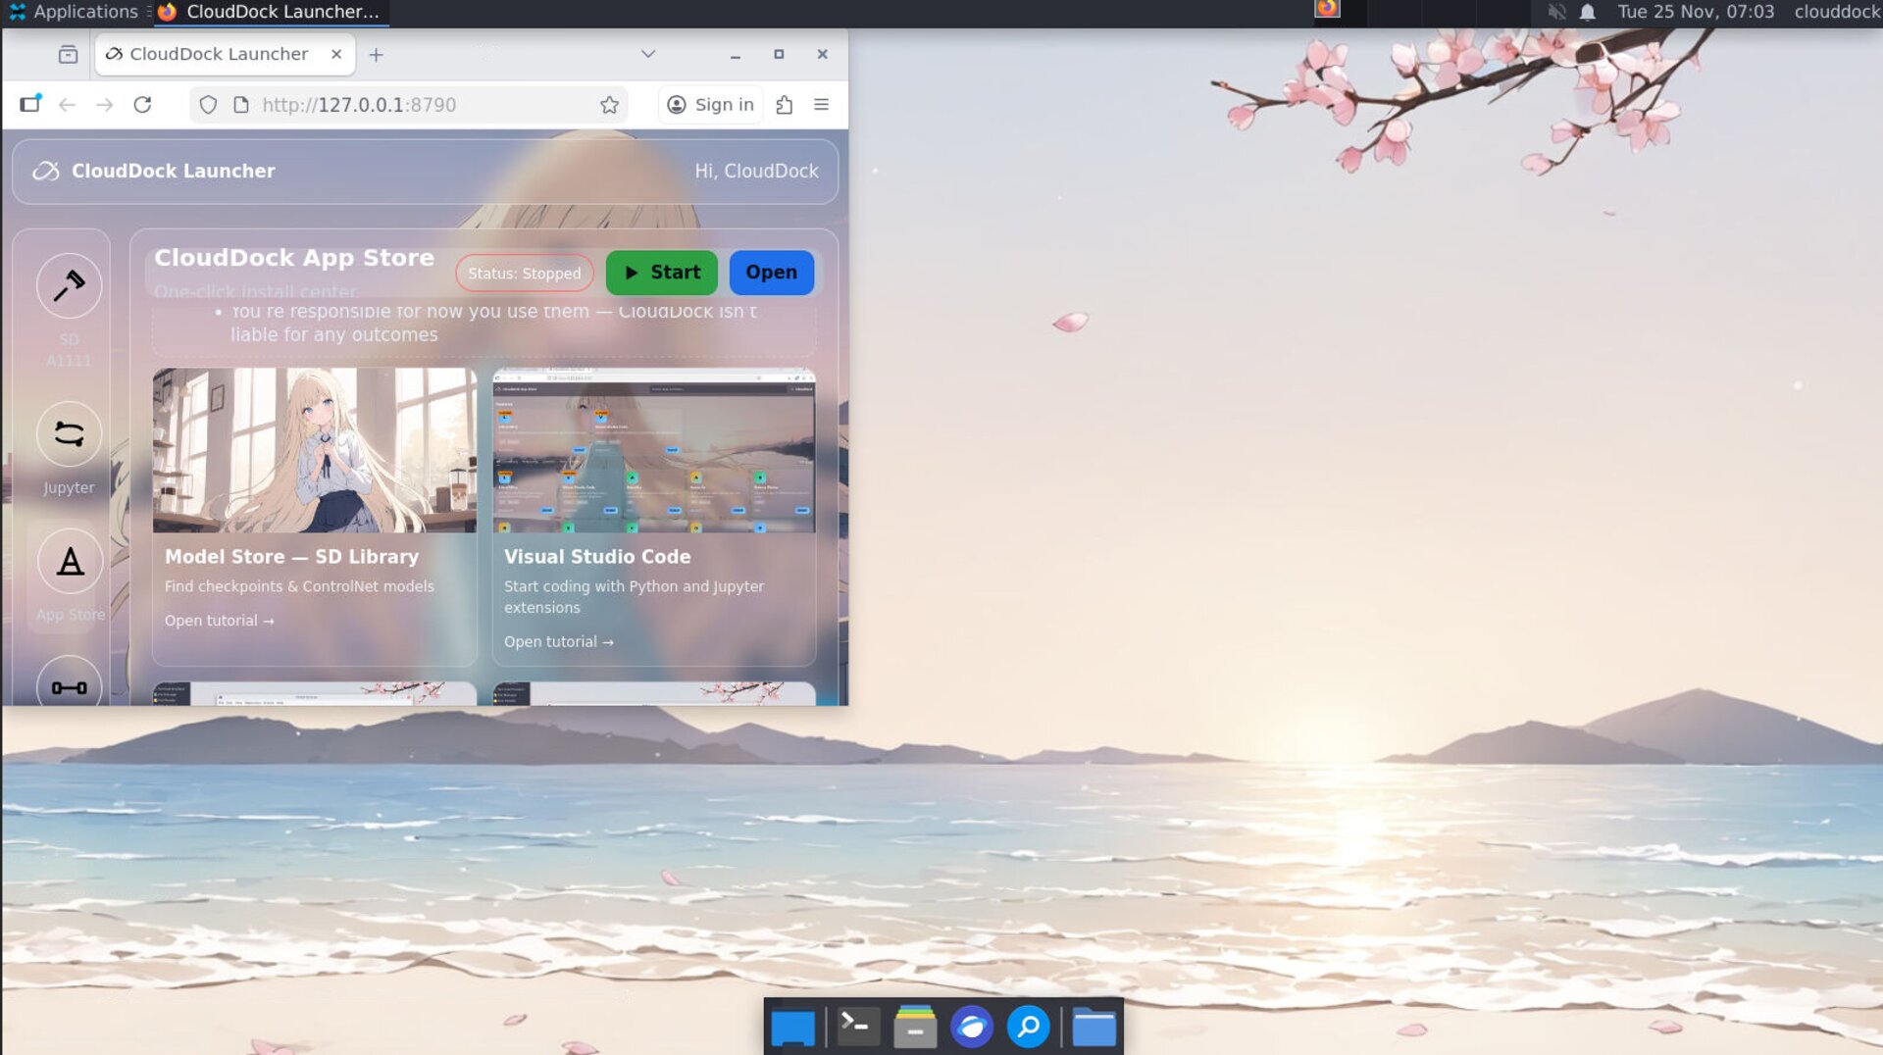The width and height of the screenshot is (1883, 1055).
Task: Open the Firefox icon in the taskbar
Action: click(x=1328, y=11)
